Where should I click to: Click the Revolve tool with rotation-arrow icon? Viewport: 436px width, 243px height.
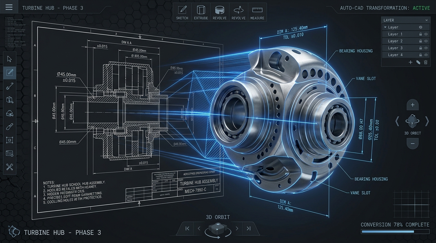point(239,12)
